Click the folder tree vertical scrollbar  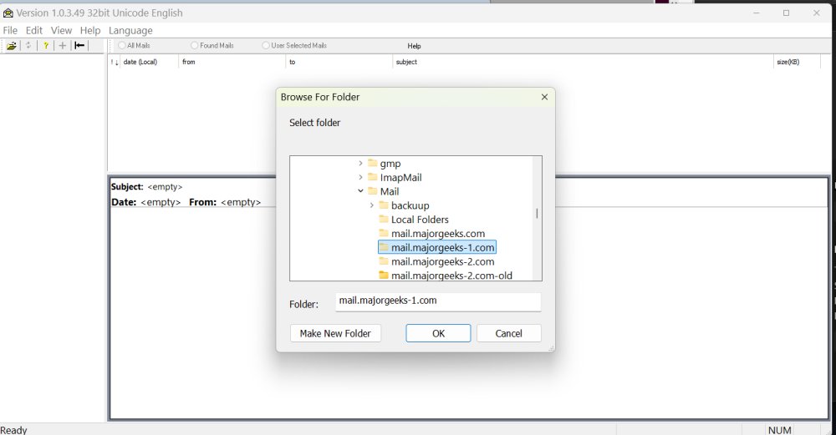point(537,214)
